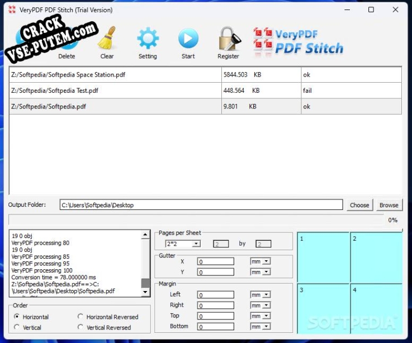Screen dimensions: 412x343
Task: Select the Horizontal order option
Action: (17, 317)
